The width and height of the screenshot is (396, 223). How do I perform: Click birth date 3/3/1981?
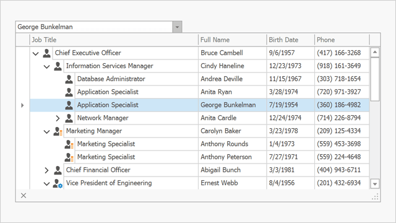click(x=282, y=170)
